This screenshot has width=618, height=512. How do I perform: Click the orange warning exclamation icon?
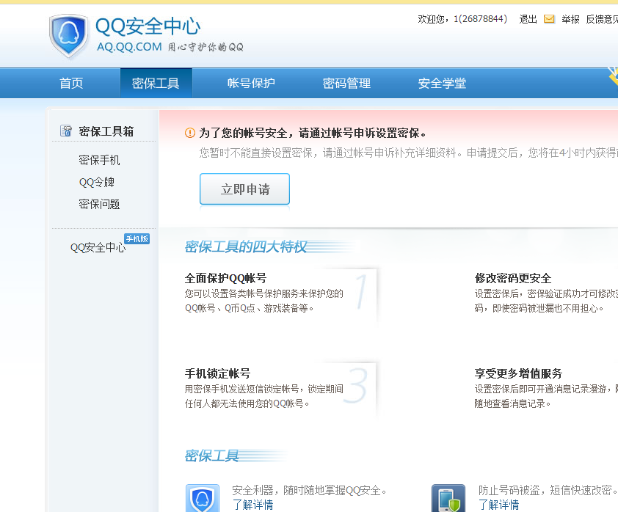click(190, 133)
